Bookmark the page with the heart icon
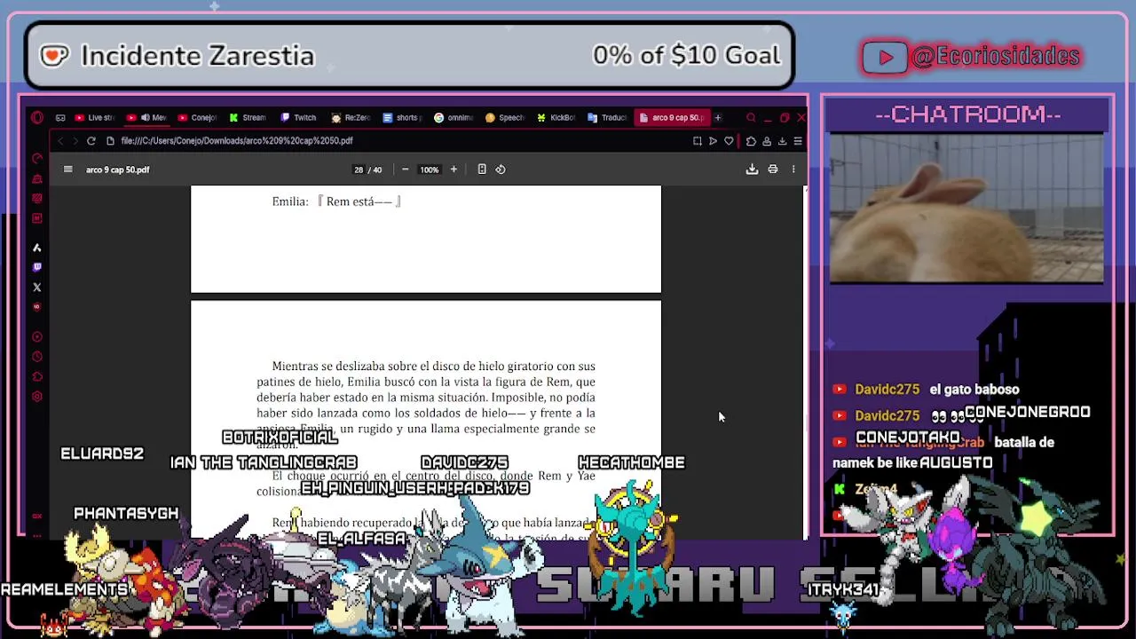 coord(729,141)
